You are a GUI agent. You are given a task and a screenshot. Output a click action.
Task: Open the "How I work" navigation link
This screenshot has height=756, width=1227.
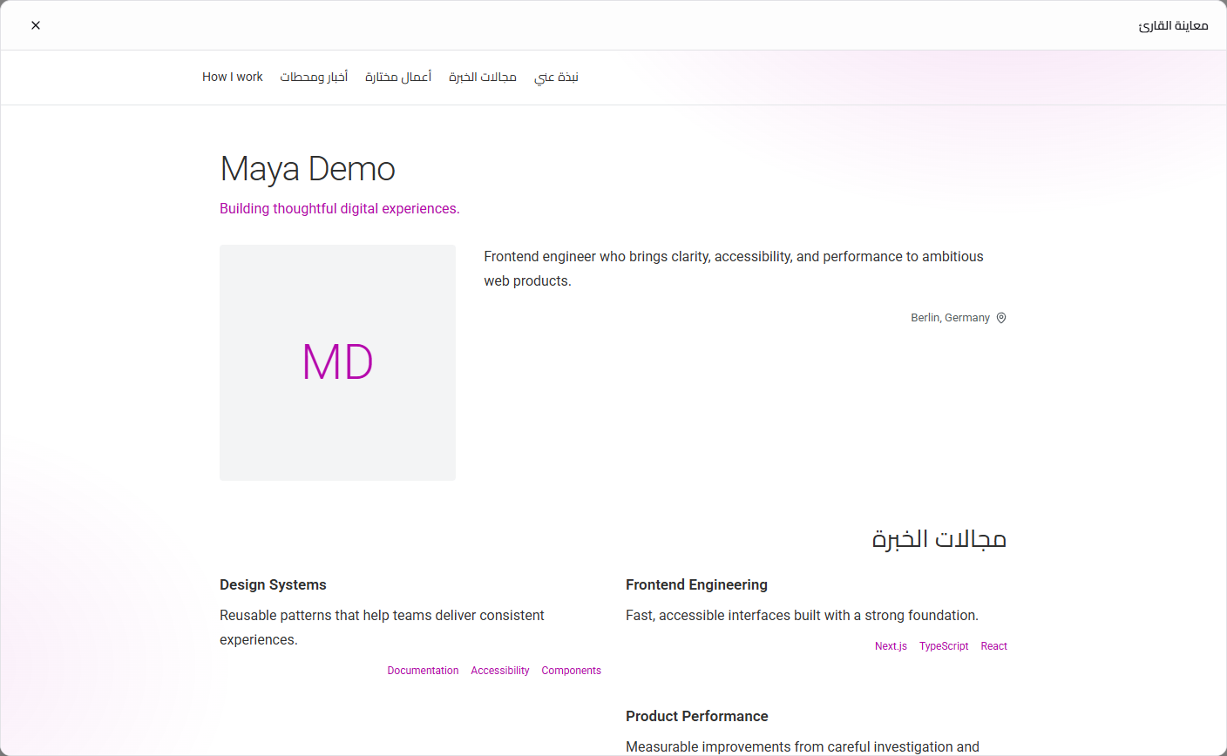click(x=233, y=78)
